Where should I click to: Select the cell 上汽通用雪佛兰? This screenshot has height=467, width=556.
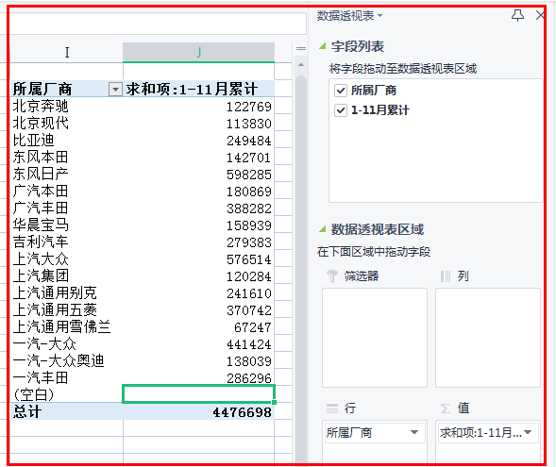pos(66,327)
